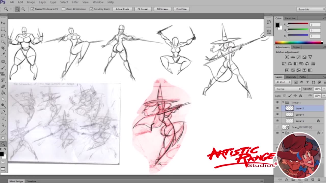Click the Print Size button

tap(181, 9)
